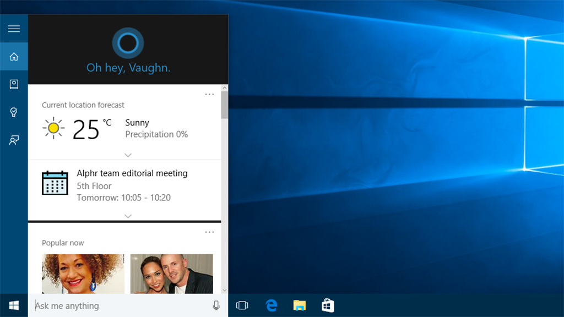This screenshot has width=564, height=317.
Task: Open the Windows Store from the taskbar
Action: click(328, 305)
